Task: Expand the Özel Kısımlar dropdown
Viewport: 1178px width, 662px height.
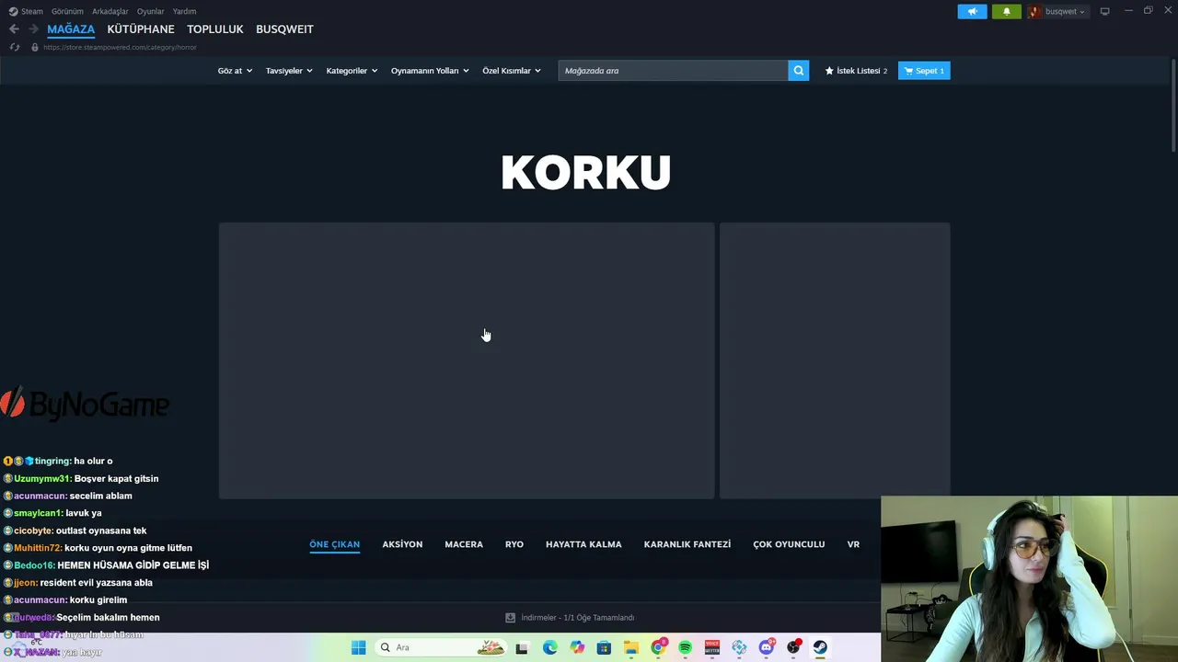Action: 512,71
